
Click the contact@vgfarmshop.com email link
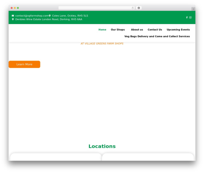pyautogui.click(x=32, y=16)
